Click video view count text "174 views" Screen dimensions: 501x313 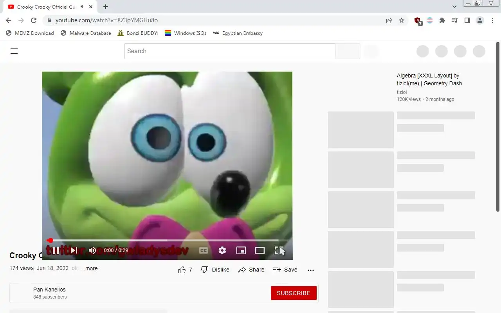point(22,268)
